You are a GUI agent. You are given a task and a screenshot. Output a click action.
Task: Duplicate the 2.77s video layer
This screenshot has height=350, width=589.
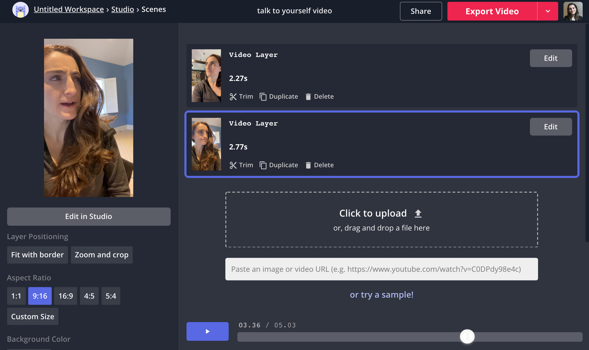tap(279, 165)
